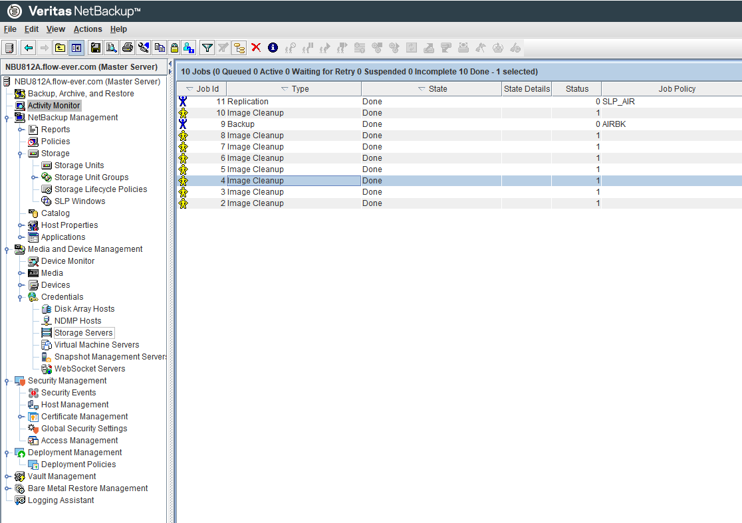Click the Catalog icon in the tree
Image resolution: width=742 pixels, height=523 pixels.
[33, 213]
